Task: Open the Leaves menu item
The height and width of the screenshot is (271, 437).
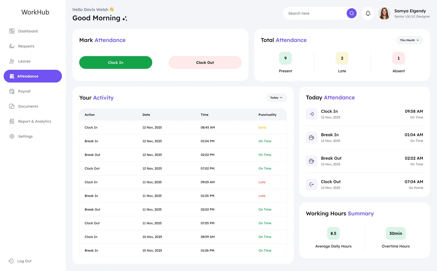Action: 33,61
